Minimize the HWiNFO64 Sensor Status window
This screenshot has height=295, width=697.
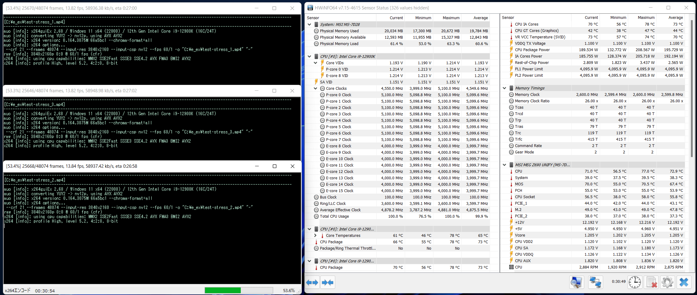click(x=650, y=8)
